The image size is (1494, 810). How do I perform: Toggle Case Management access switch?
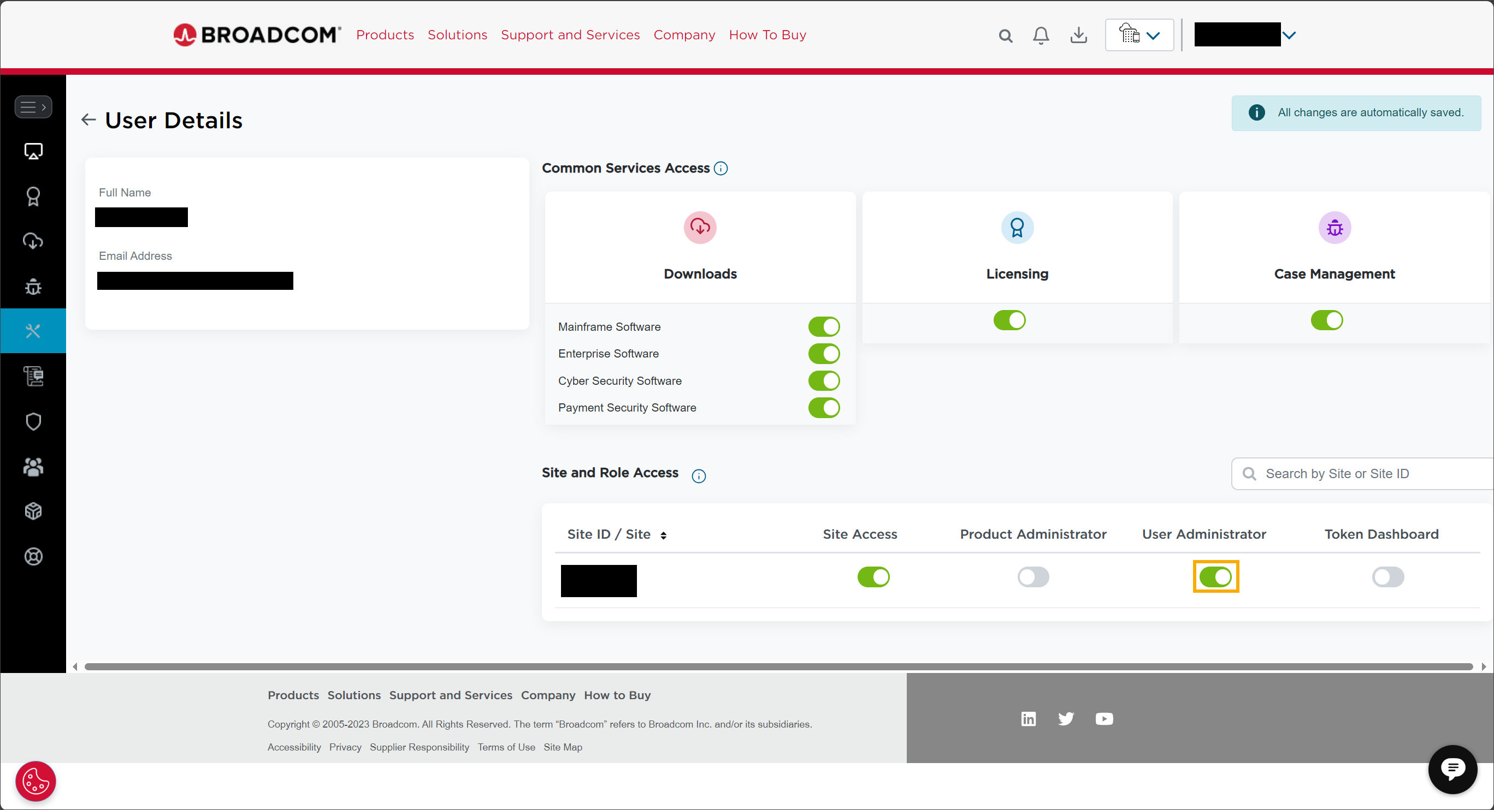click(x=1326, y=320)
